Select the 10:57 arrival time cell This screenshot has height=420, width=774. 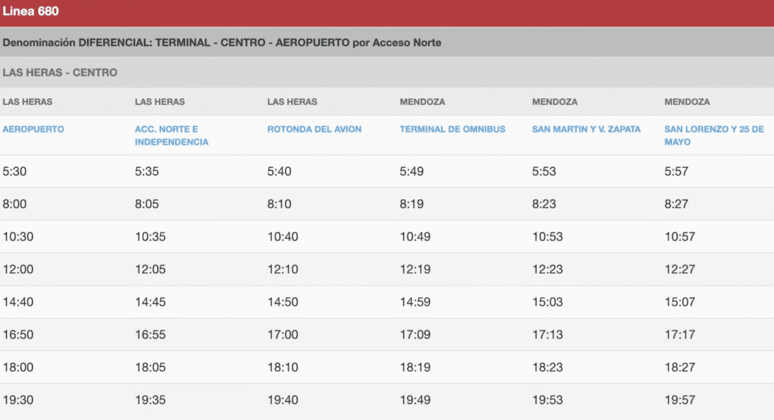pyautogui.click(x=679, y=237)
